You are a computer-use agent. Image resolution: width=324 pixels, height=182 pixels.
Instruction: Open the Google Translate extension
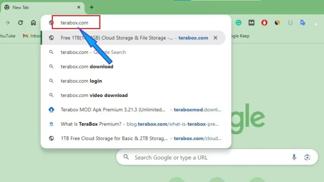[303, 23]
